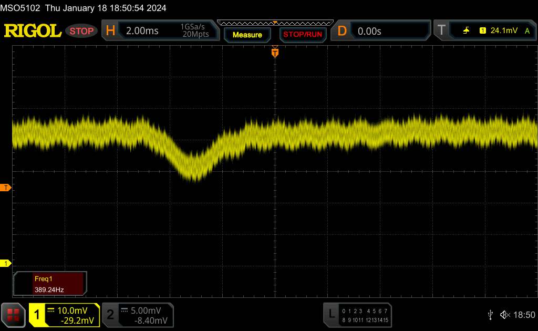Image resolution: width=538 pixels, height=331 pixels.
Task: Click the trigger level marker on left edge
Action: coord(6,188)
